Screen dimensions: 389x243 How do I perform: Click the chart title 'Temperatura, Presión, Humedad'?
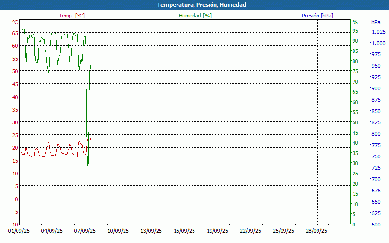coord(201,5)
